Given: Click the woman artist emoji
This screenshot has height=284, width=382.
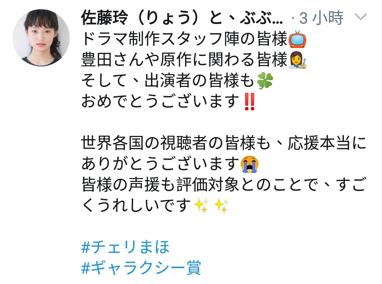Looking at the screenshot, I should click(x=297, y=60).
